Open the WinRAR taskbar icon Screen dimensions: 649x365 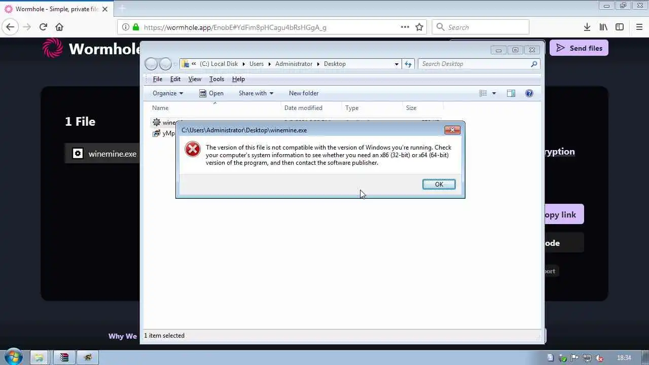tap(64, 357)
